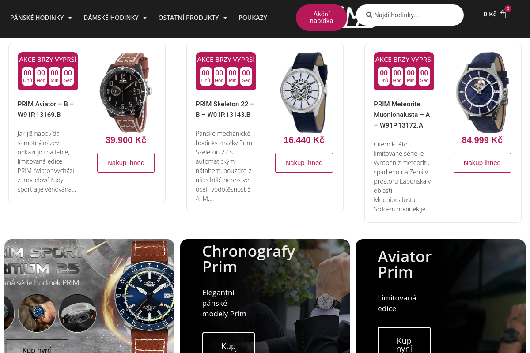Buy PRIM Skeleton 22 with Nakup ihned
Viewport: 530px width, 353px height.
coord(304,162)
